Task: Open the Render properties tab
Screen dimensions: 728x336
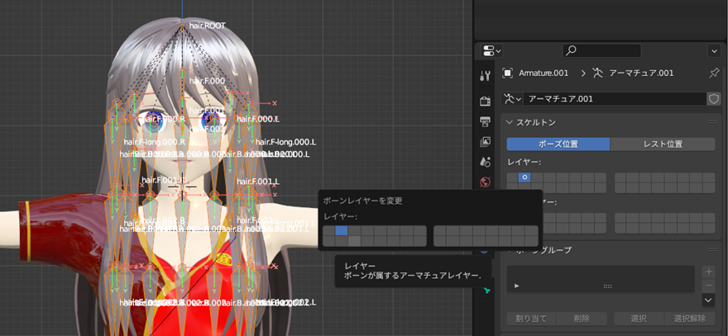Action: 485,102
